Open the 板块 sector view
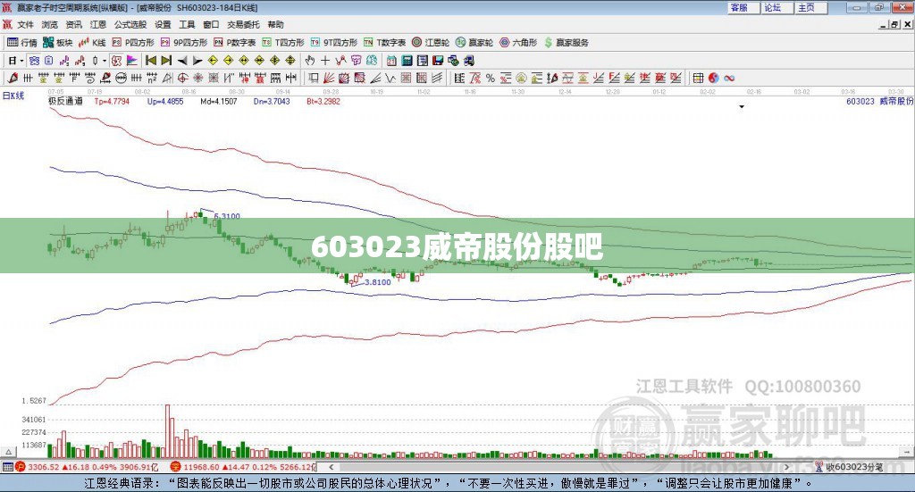 click(57, 43)
